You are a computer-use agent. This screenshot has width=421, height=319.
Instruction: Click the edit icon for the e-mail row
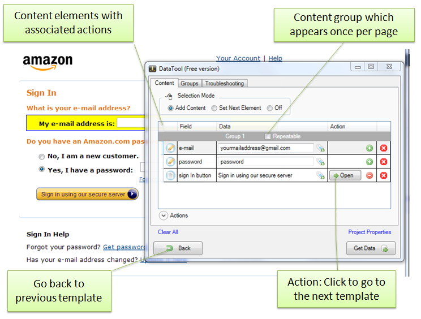pyautogui.click(x=170, y=148)
